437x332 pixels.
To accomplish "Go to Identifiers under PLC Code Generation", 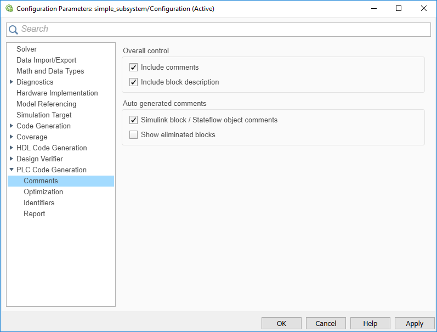I will (39, 203).
